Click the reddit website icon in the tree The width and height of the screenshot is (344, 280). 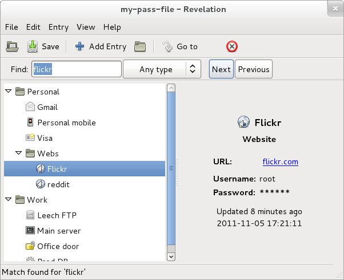(41, 184)
